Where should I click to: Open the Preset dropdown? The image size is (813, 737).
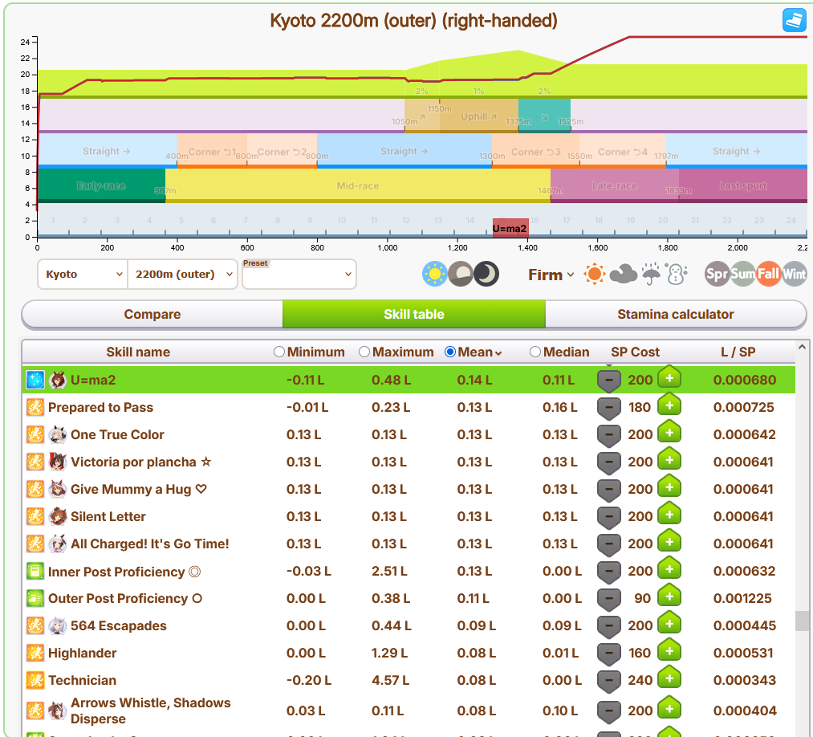299,274
